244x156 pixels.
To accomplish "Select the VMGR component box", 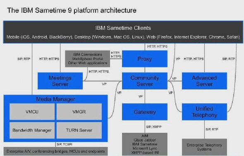I will (x=79, y=112).
